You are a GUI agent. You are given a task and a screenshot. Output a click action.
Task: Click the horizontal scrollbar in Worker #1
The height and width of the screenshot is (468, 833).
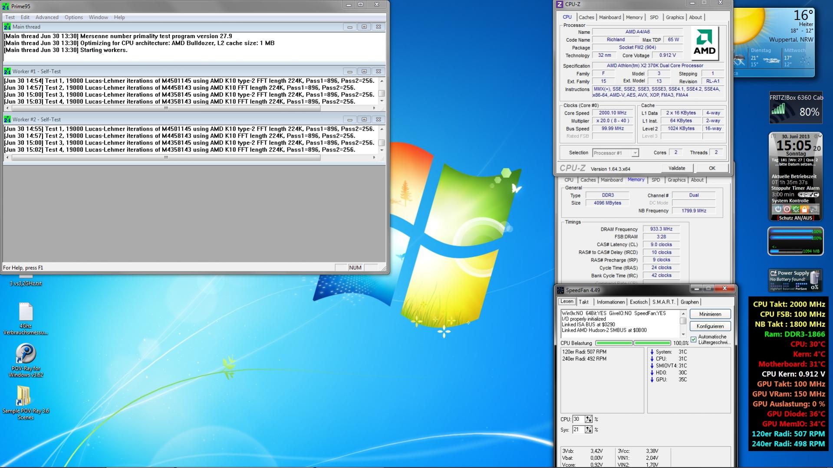pos(166,108)
